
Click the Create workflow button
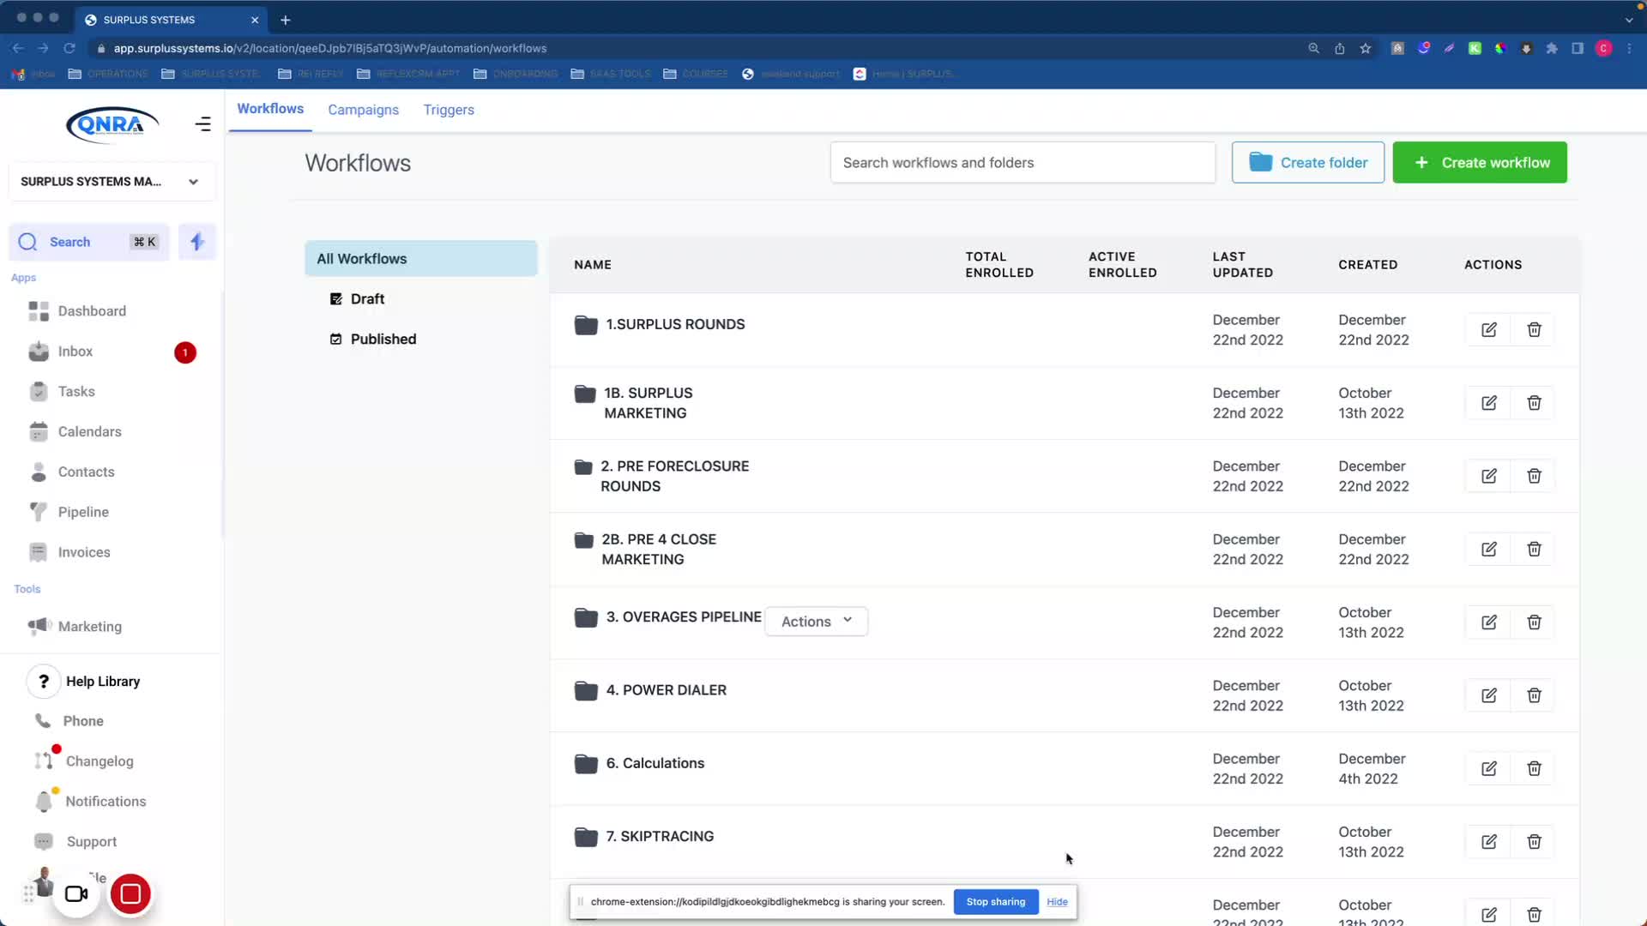click(x=1479, y=163)
